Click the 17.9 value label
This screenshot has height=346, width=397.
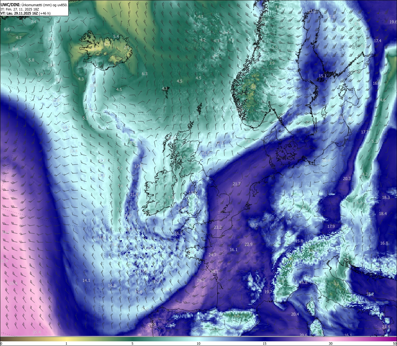(x=331, y=227)
